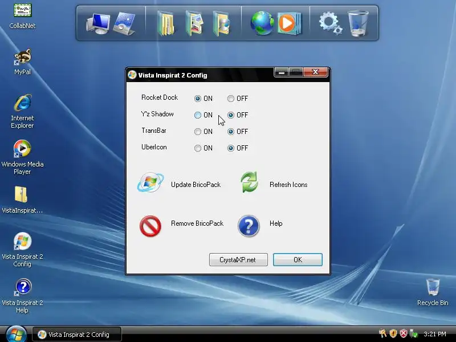Confirm settings with OK button
The image size is (456, 342).
coord(298,259)
